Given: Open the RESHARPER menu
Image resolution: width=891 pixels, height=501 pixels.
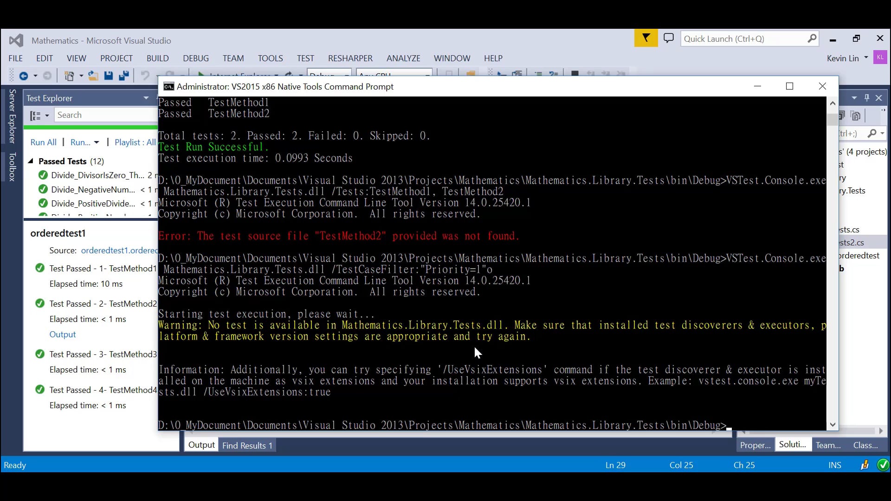Looking at the screenshot, I should pyautogui.click(x=350, y=58).
